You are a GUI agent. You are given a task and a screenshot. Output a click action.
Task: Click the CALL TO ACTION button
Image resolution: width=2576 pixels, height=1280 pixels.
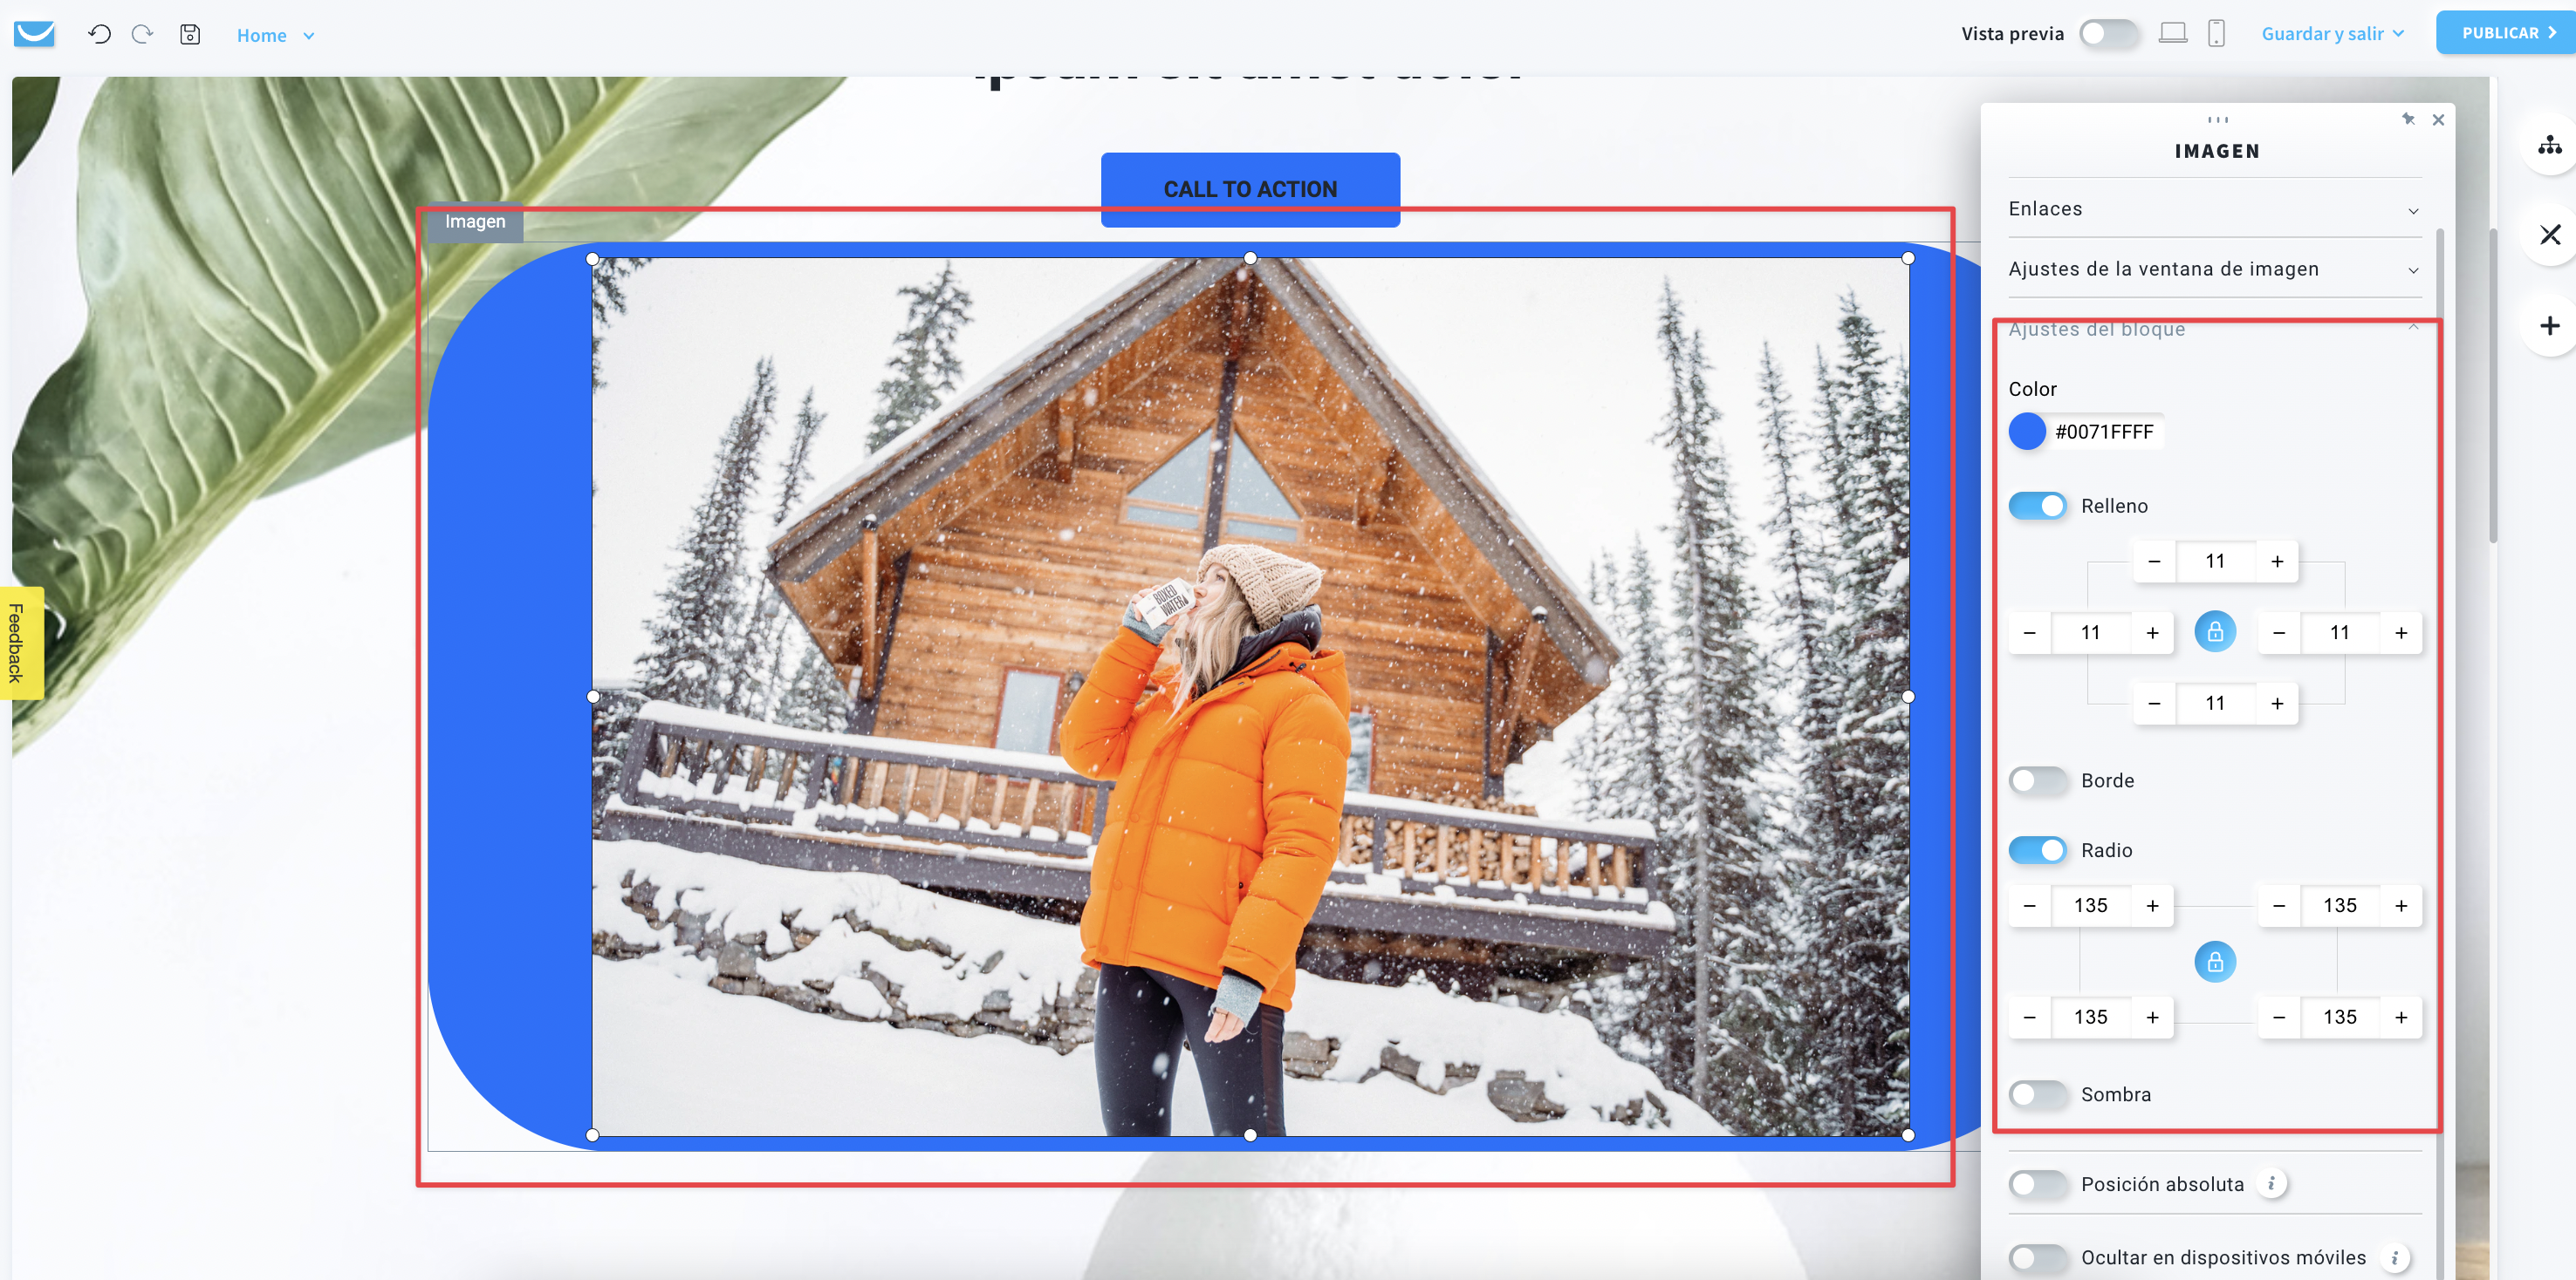click(x=1250, y=189)
